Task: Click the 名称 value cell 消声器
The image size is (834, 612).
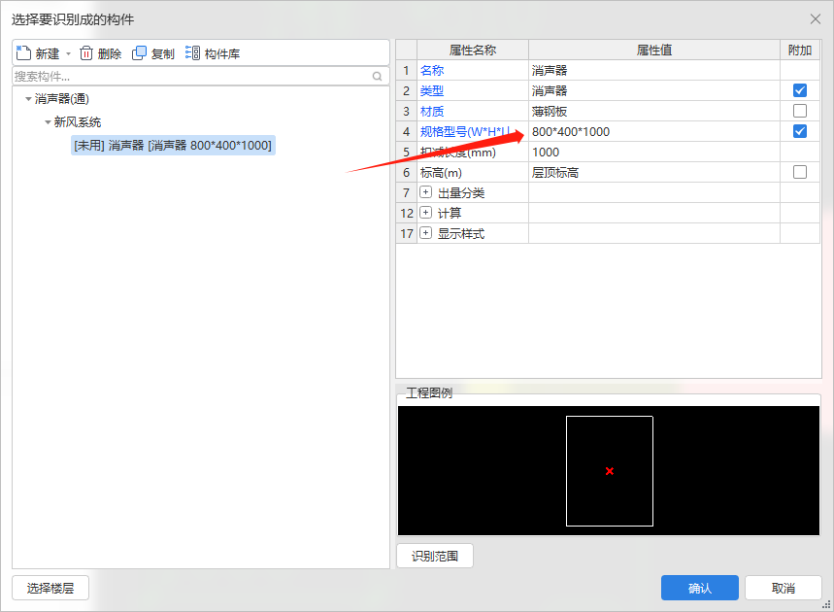Action: [x=654, y=70]
